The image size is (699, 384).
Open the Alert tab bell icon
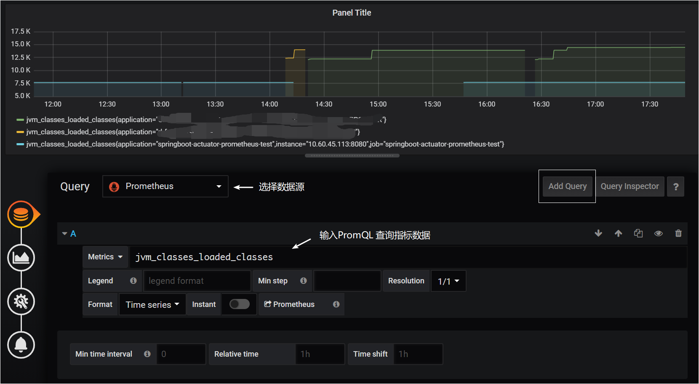tap(21, 345)
